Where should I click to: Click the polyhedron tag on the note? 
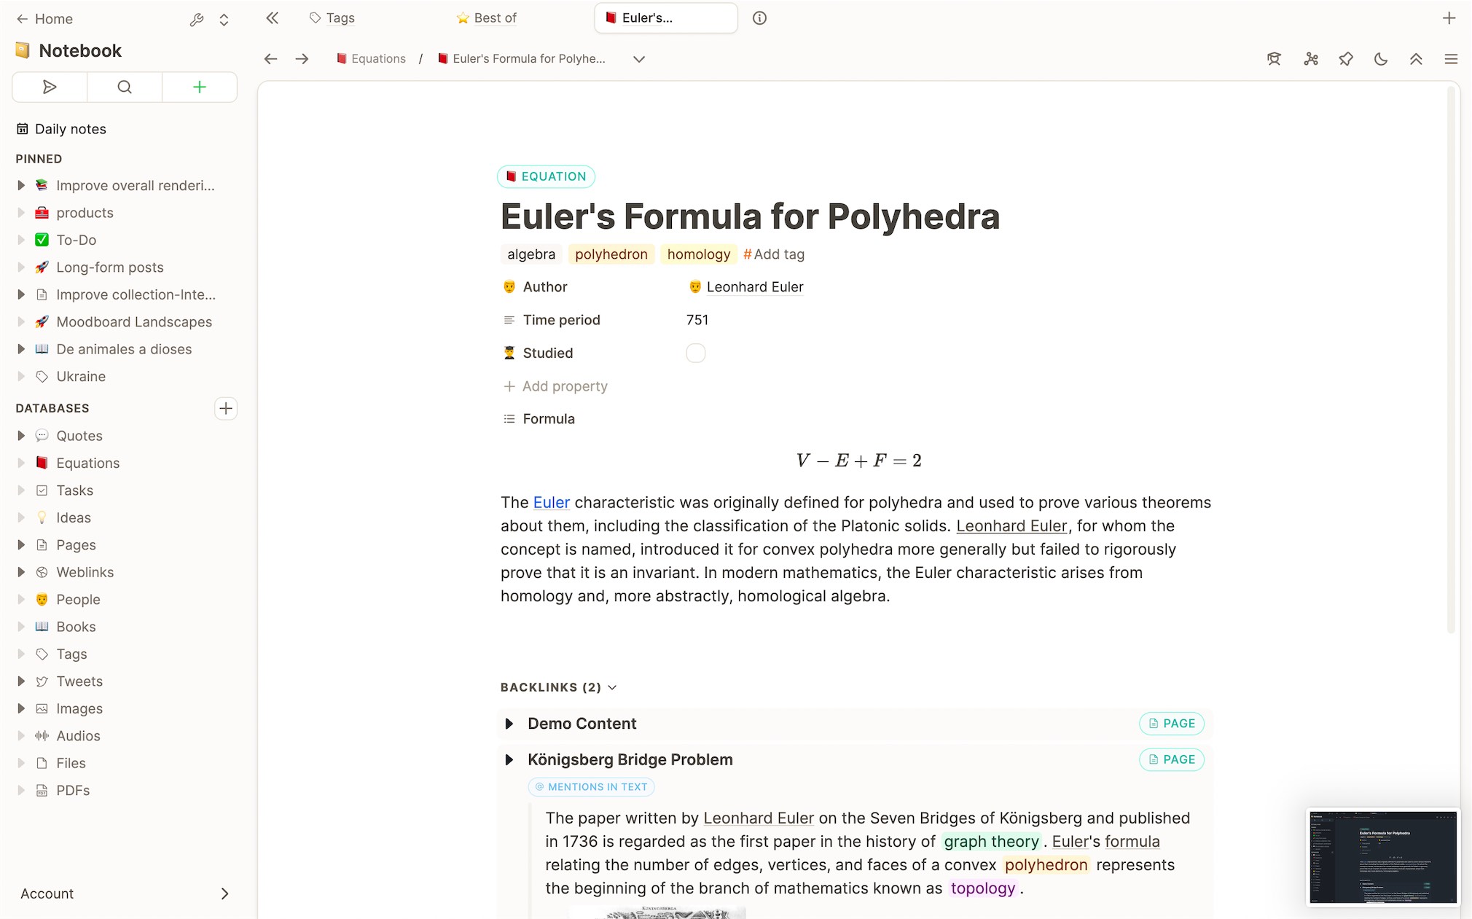[611, 254]
